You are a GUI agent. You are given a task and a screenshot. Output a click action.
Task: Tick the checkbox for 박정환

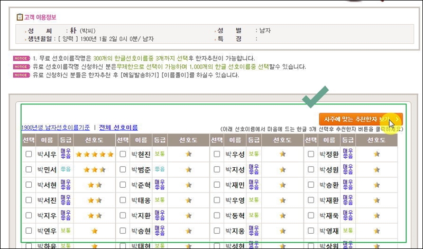click(x=311, y=154)
